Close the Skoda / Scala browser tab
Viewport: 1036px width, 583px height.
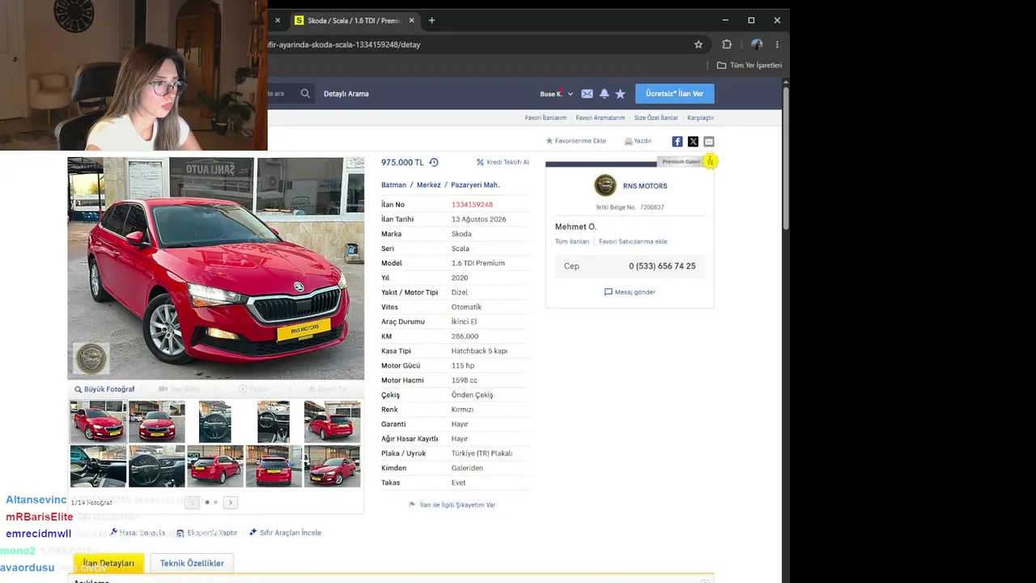coord(411,20)
